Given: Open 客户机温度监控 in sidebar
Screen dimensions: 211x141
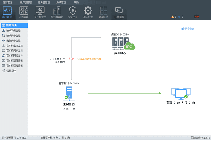Looking at the screenshot, I should (x=15, y=46).
